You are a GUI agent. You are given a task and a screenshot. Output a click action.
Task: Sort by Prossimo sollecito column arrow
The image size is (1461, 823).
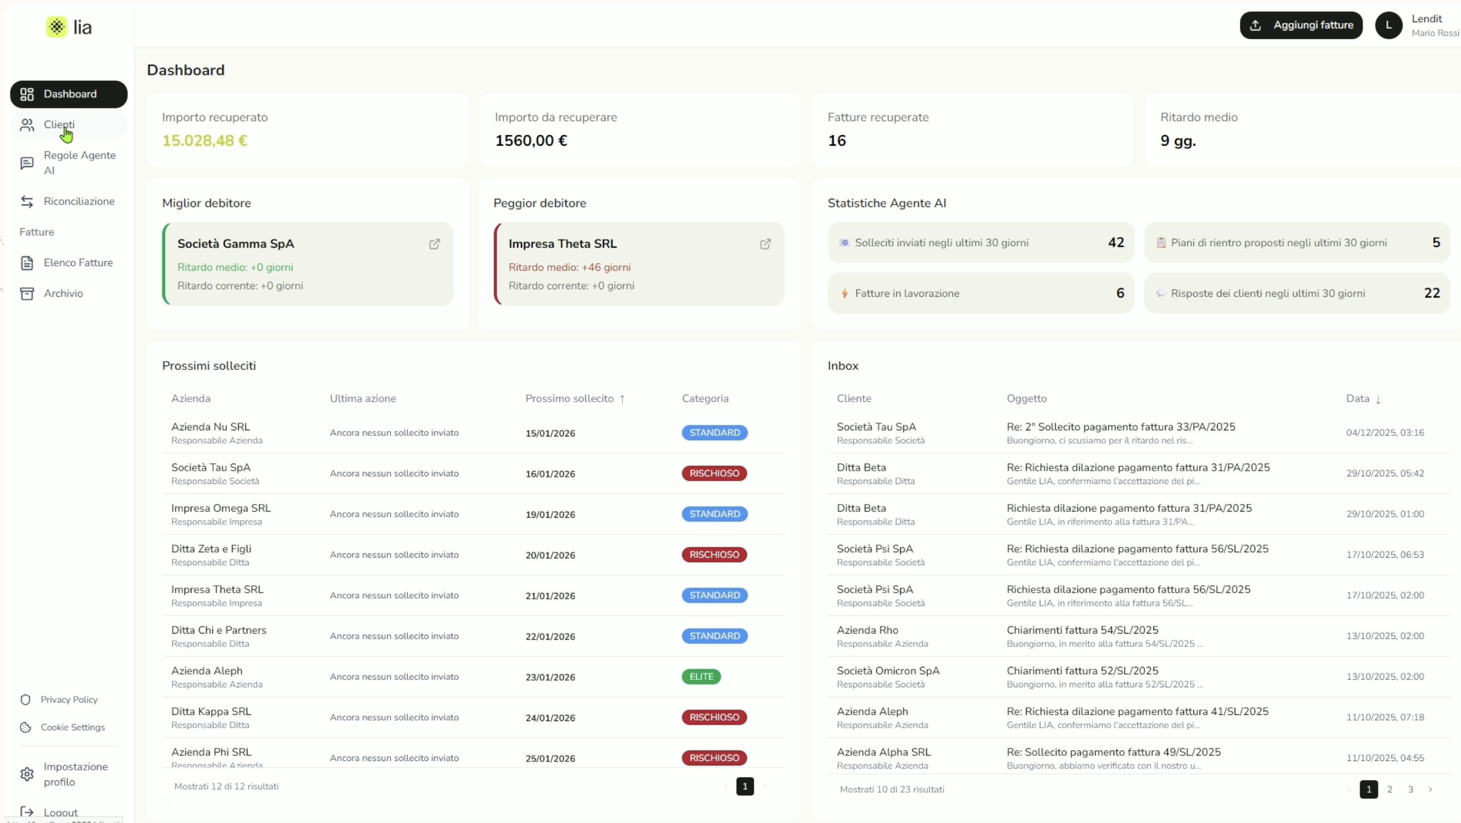(622, 399)
